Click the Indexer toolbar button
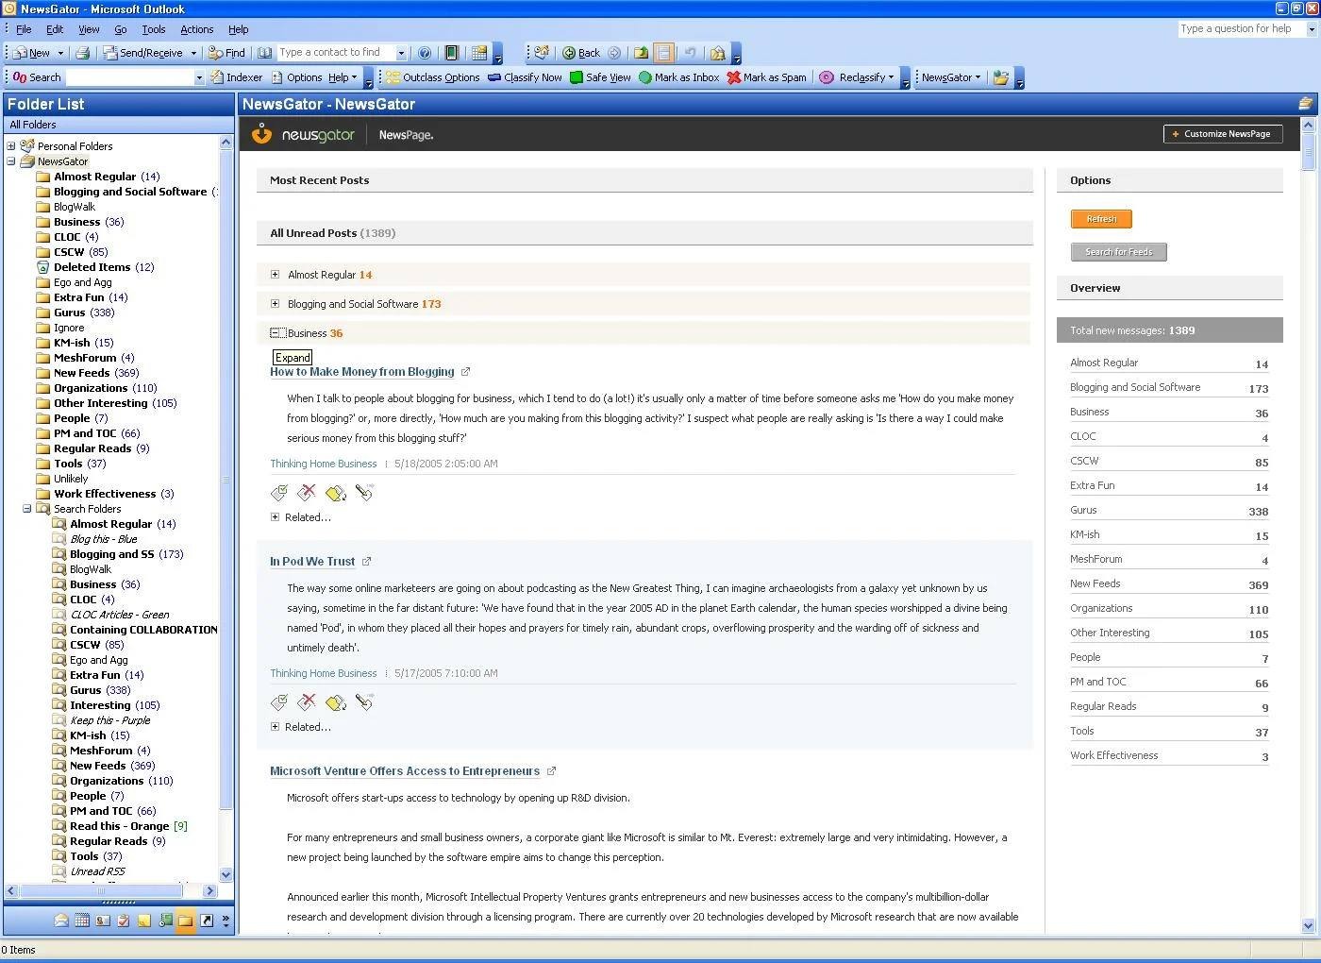This screenshot has height=963, width=1321. pyautogui.click(x=237, y=77)
